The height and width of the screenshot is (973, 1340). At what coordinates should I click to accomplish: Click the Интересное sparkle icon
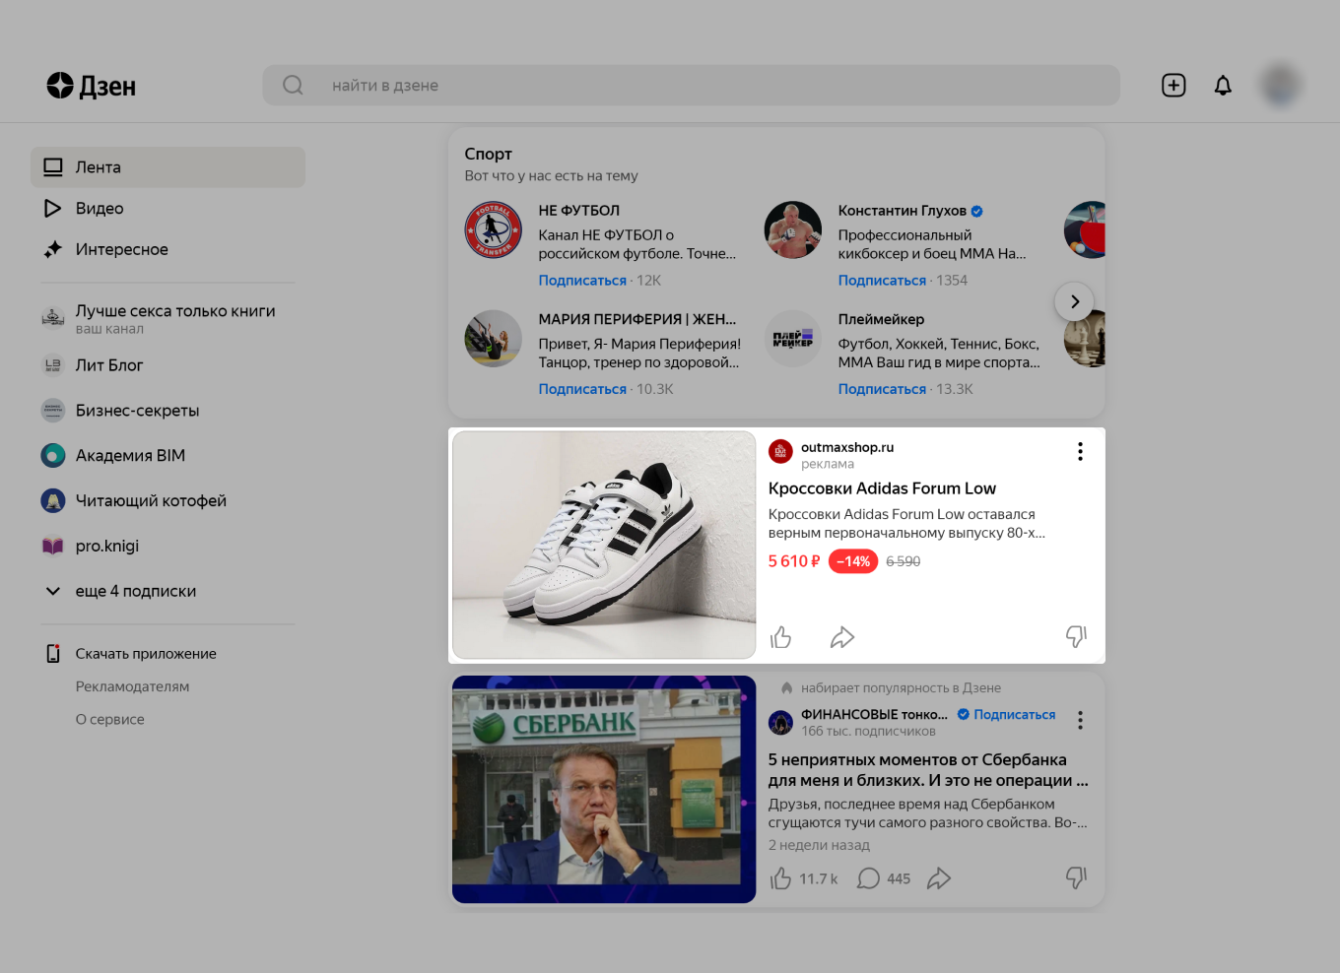[x=53, y=250]
